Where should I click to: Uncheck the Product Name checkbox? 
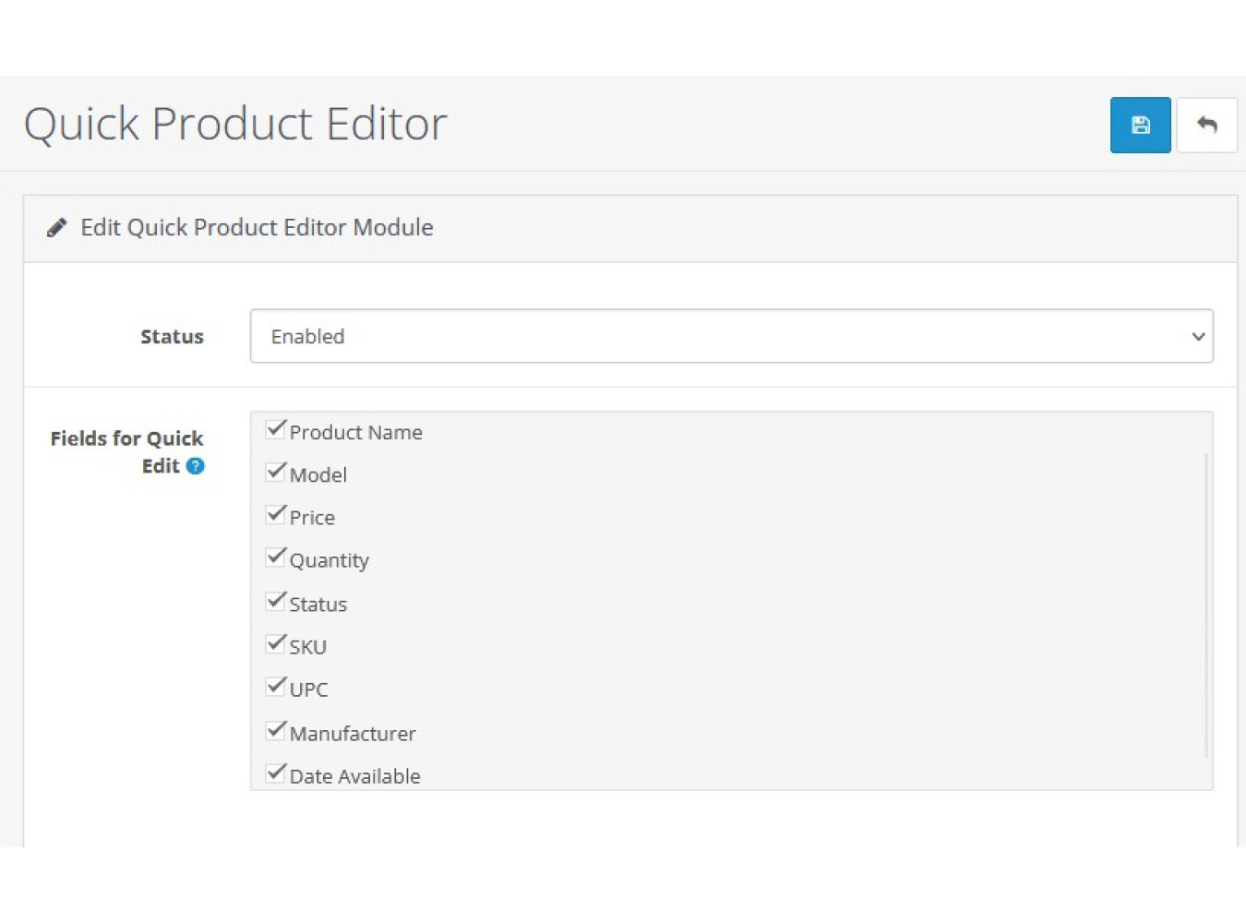pyautogui.click(x=275, y=429)
